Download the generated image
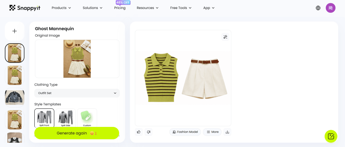Viewport: 345px width, 147px height. click(227, 132)
